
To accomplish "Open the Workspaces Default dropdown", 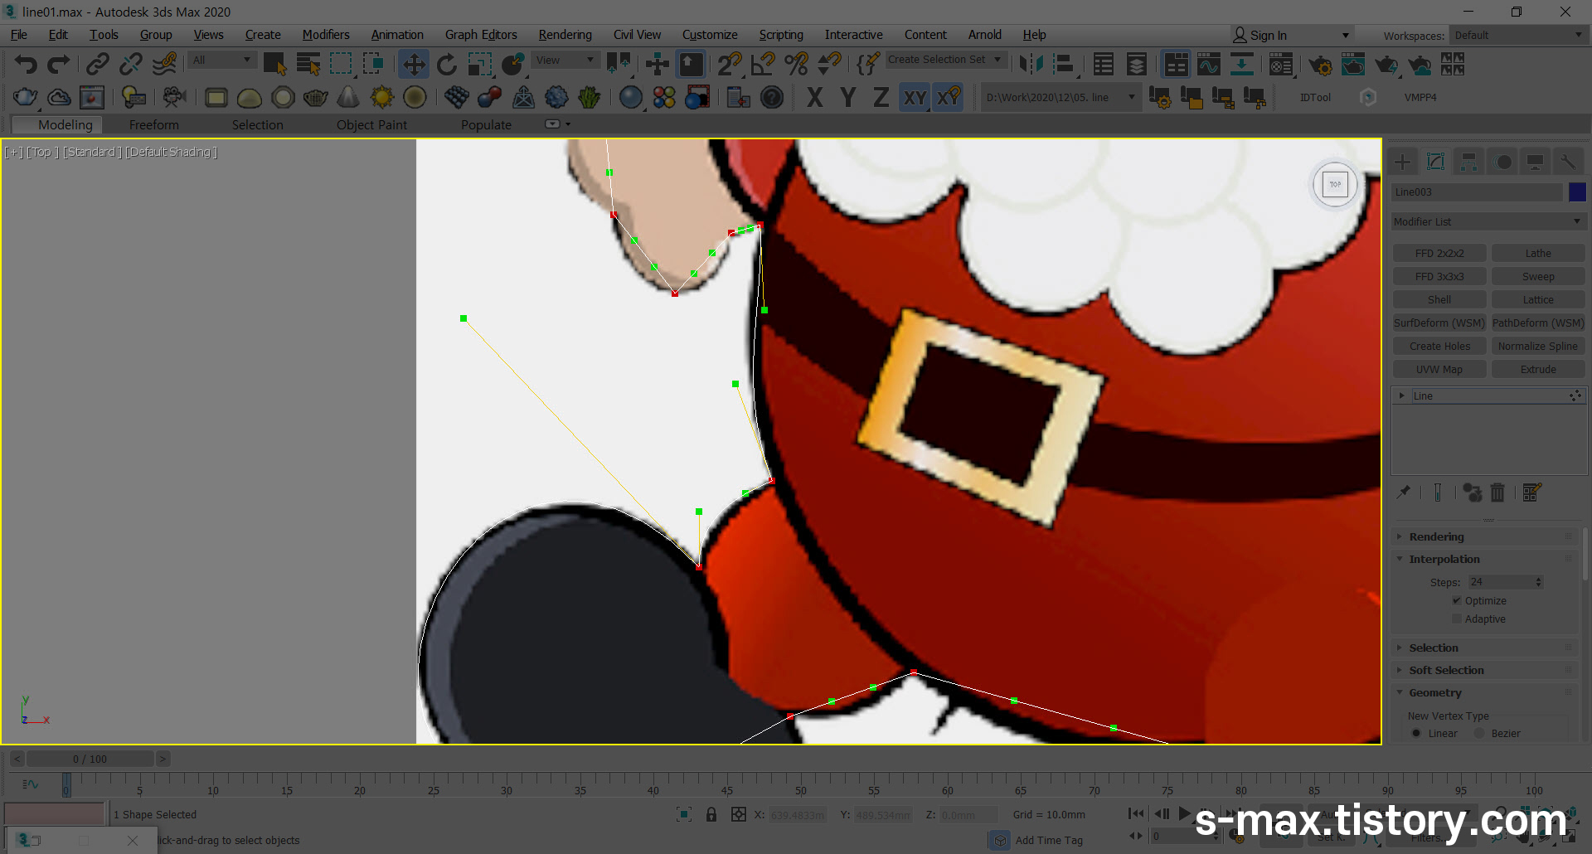I will (x=1517, y=35).
